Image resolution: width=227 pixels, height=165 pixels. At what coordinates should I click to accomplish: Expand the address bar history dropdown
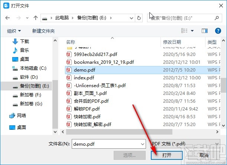coord(131,18)
